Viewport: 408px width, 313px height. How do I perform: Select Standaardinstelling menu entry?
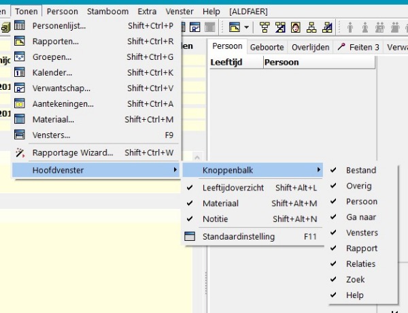(238, 237)
